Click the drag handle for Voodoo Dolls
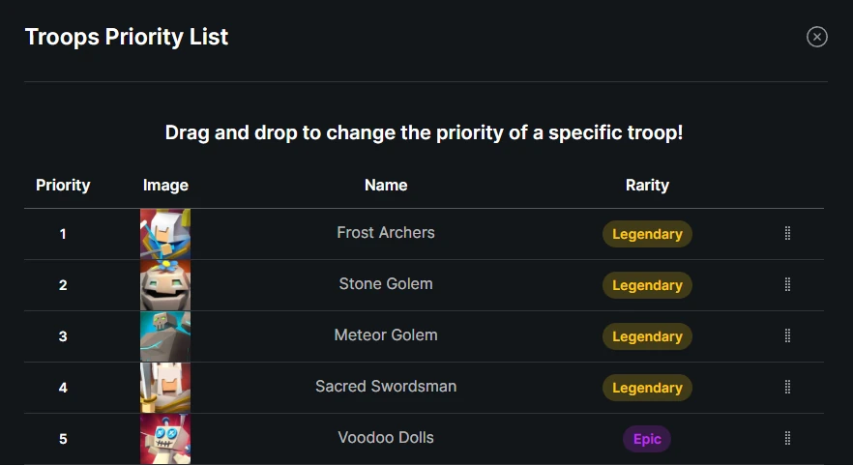This screenshot has width=853, height=465. click(x=787, y=439)
